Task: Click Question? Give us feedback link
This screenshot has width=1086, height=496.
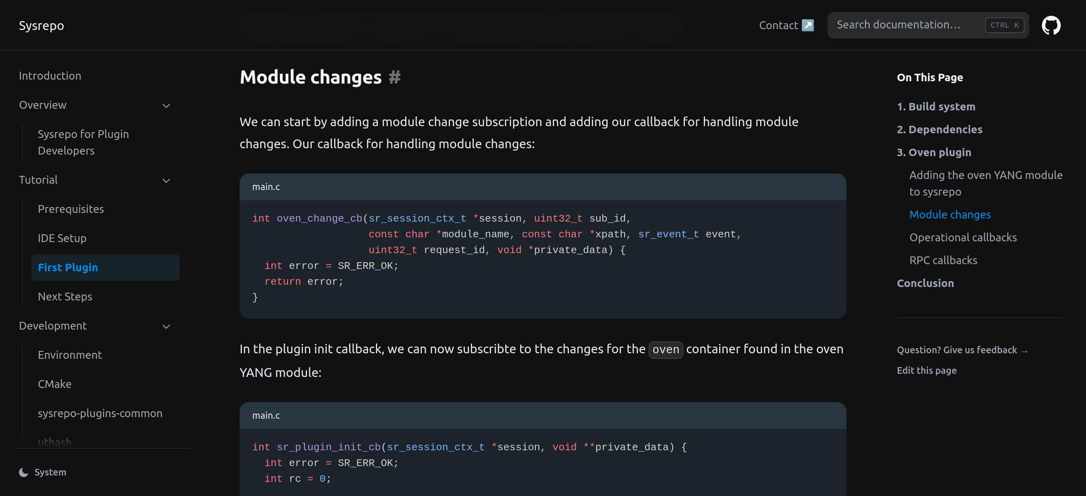Action: pos(961,350)
